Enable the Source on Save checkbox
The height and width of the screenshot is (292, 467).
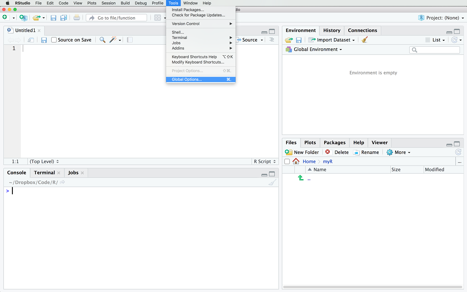[54, 40]
